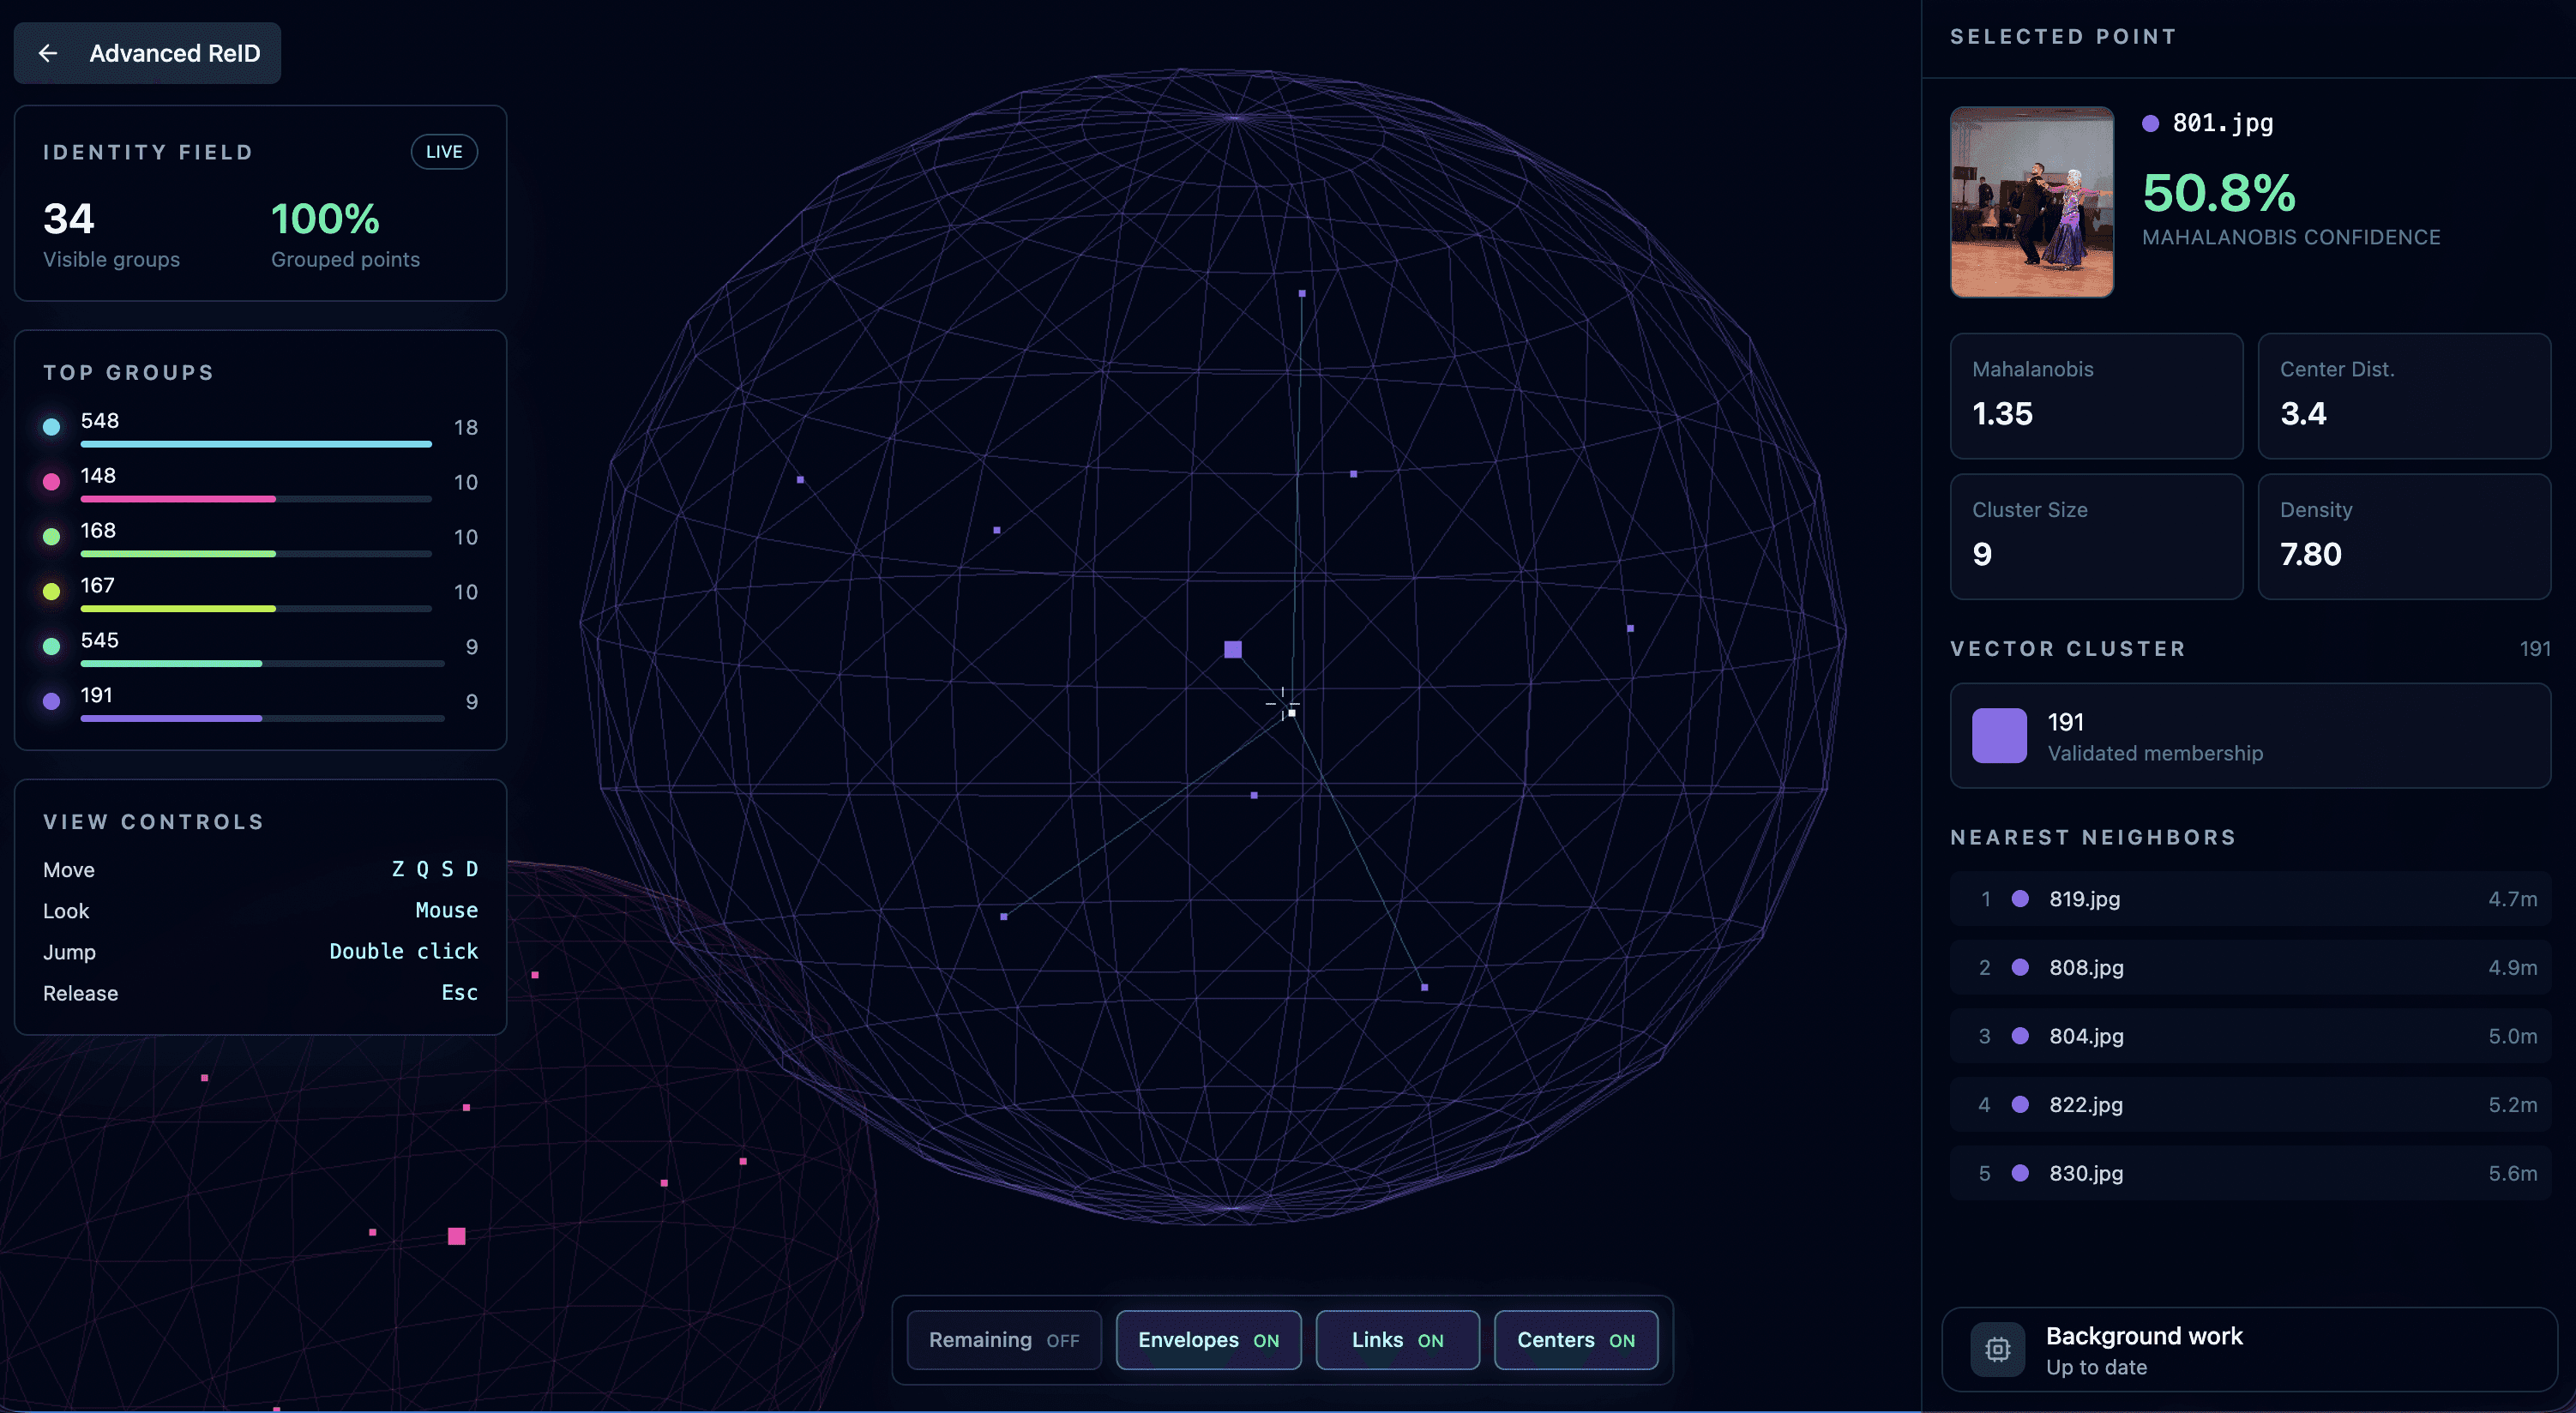
Task: Click the 4.7m distance for 819.jpg
Action: pos(2513,898)
